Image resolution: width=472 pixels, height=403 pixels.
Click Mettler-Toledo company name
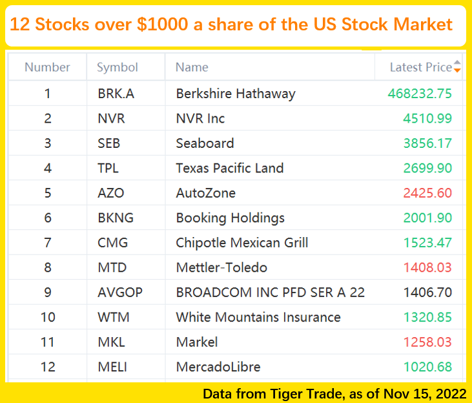point(221,267)
